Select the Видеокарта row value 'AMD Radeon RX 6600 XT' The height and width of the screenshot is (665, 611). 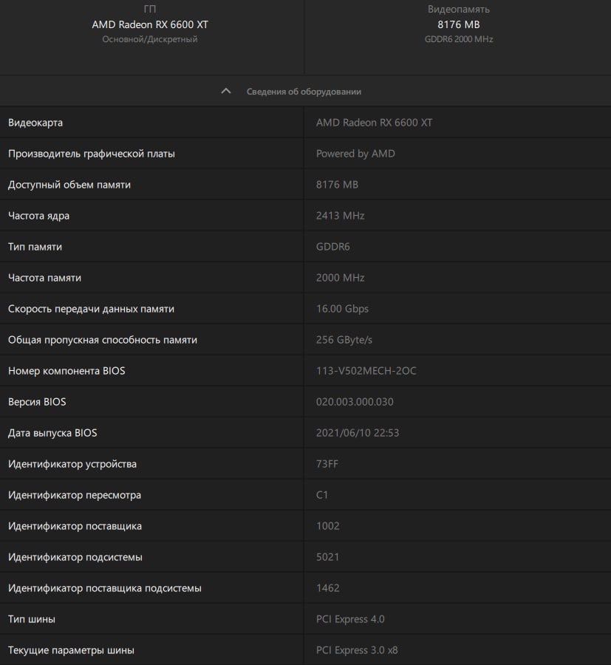[374, 123]
